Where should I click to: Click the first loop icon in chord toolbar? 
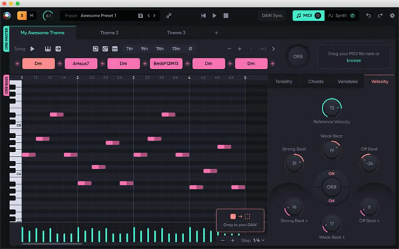coord(95,48)
